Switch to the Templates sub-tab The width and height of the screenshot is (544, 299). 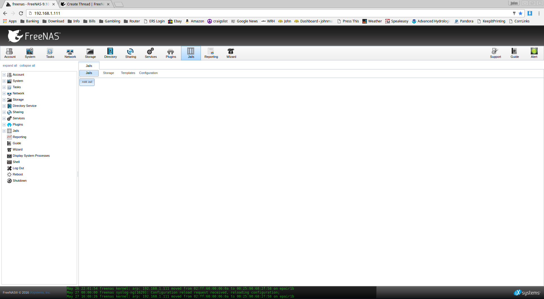[x=128, y=73]
